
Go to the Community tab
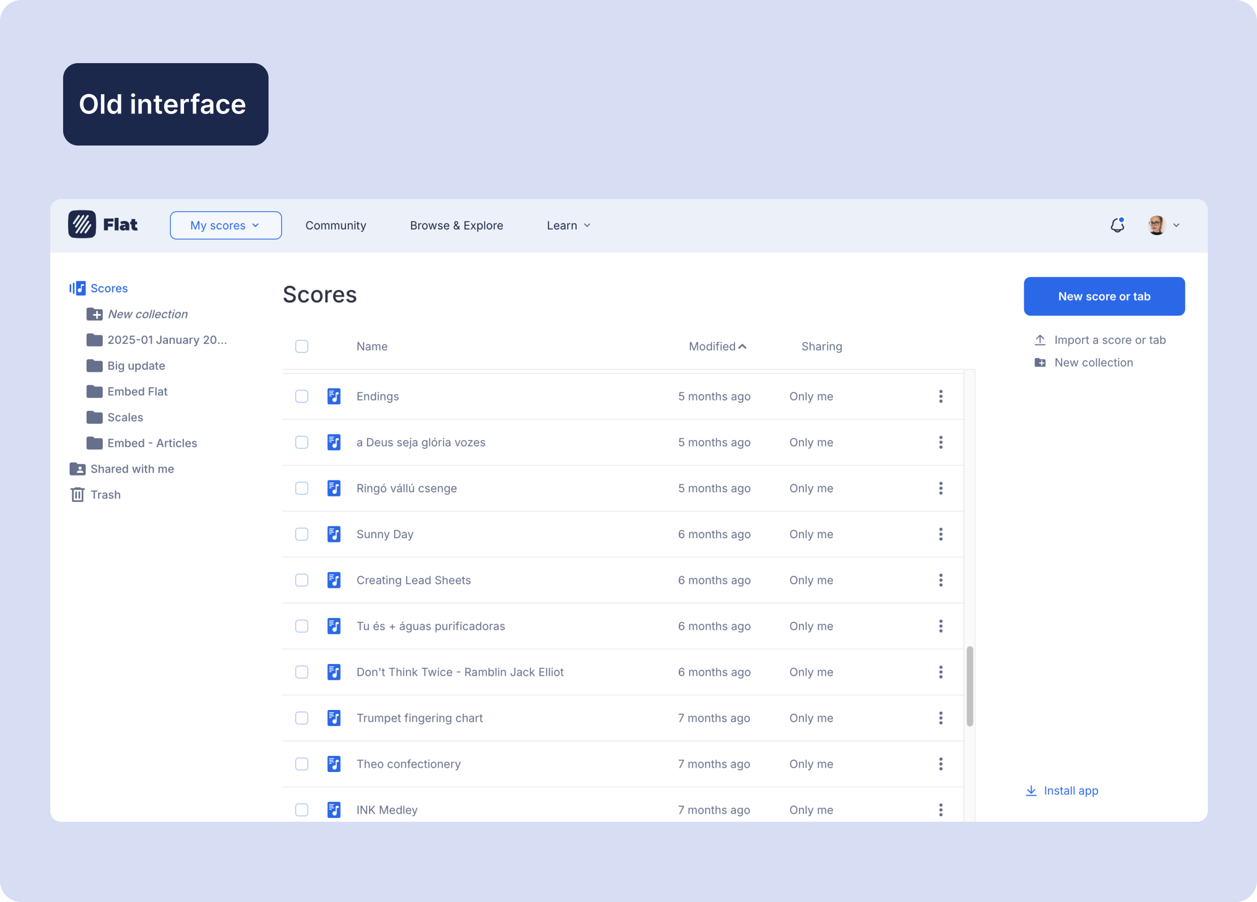click(335, 226)
